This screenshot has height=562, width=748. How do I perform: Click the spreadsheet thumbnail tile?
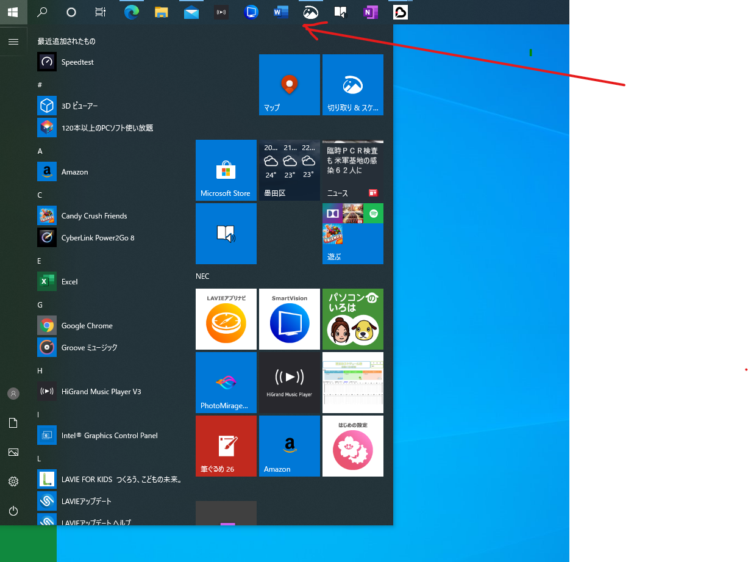(x=353, y=383)
